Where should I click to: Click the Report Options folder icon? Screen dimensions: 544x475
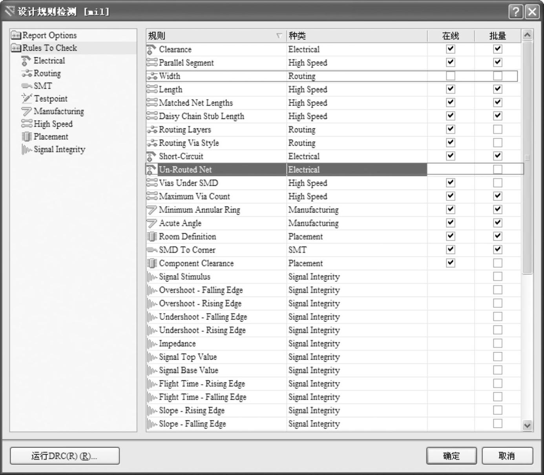(x=16, y=35)
